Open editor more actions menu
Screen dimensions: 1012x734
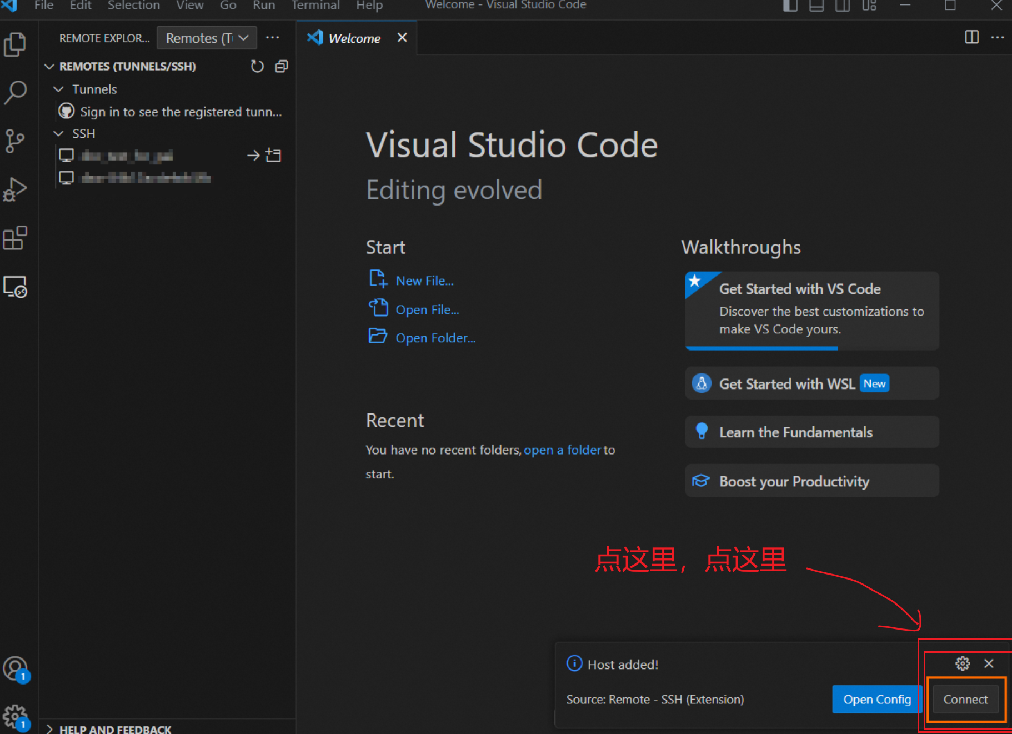pyautogui.click(x=998, y=37)
